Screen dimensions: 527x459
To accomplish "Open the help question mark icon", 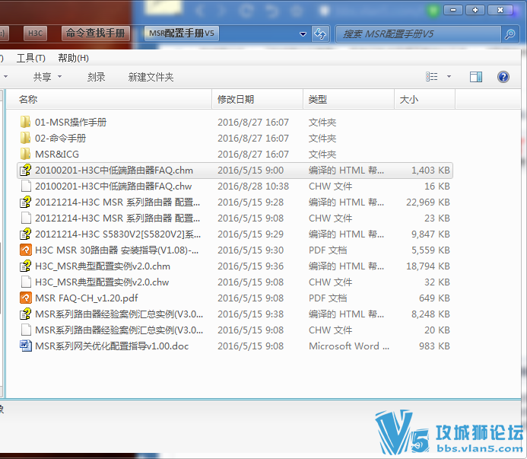I will (503, 77).
